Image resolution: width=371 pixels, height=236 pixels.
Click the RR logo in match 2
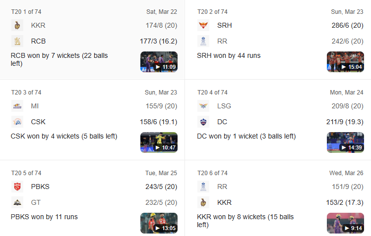point(203,41)
